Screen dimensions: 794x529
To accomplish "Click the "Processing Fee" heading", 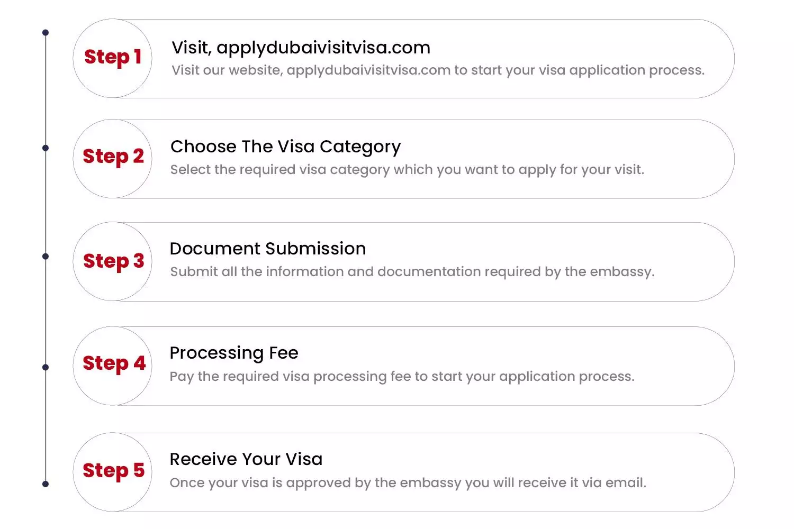I will click(x=233, y=353).
